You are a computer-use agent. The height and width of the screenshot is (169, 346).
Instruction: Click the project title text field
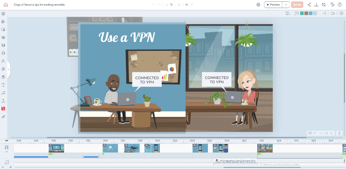39,5
